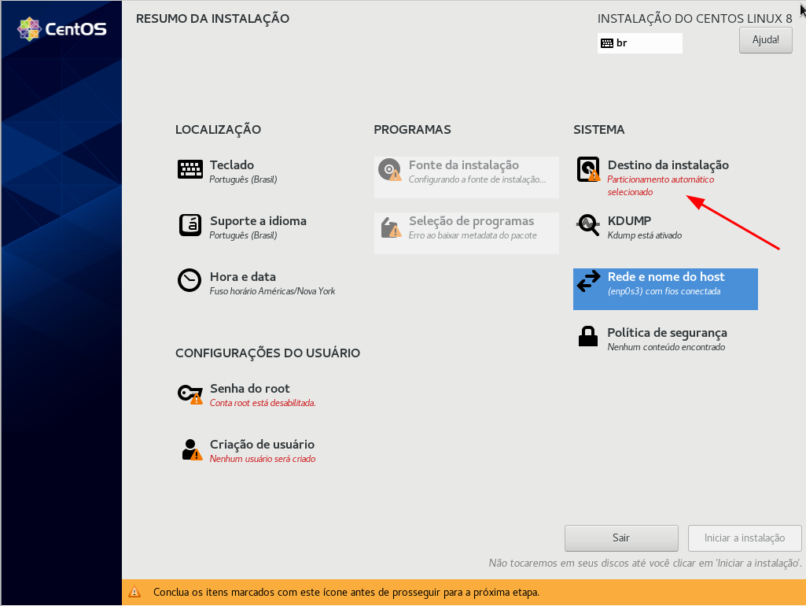Viewport: 806px width, 606px height.
Task: Click the "(enp0s3) com fios conectada" text
Action: [x=664, y=291]
